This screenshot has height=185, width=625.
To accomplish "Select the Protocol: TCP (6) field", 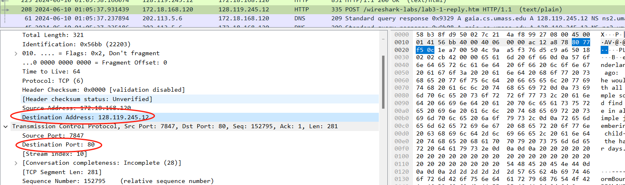I will click(x=52, y=81).
